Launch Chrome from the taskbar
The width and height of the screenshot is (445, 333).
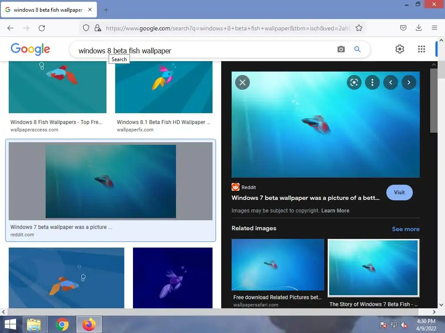(62, 324)
